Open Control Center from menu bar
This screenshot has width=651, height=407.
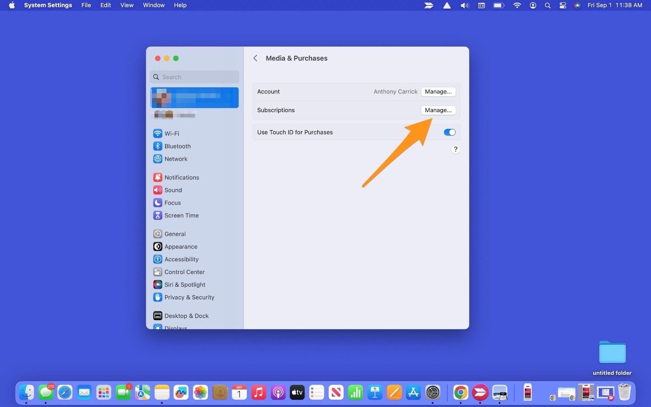(563, 5)
